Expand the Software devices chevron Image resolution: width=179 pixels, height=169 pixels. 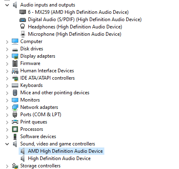[7, 137]
